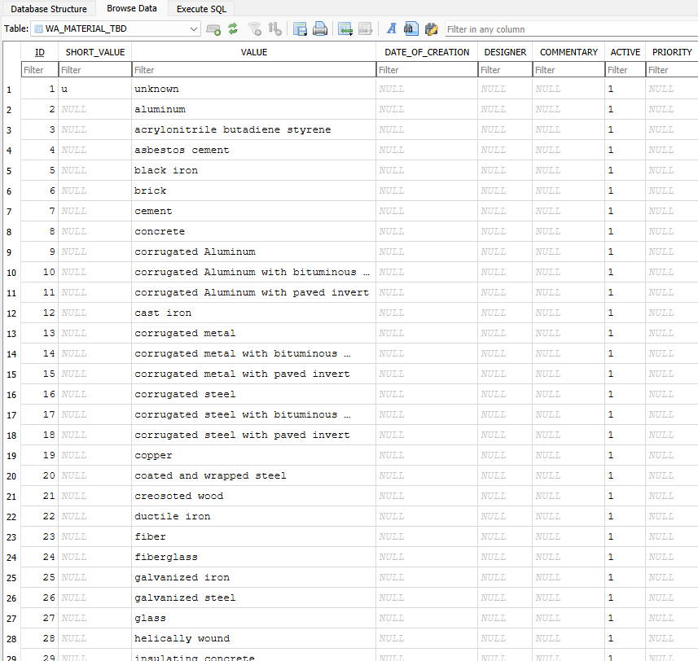Sort by the ACTIVE column header
Screen dimensions: 698x661
(625, 52)
